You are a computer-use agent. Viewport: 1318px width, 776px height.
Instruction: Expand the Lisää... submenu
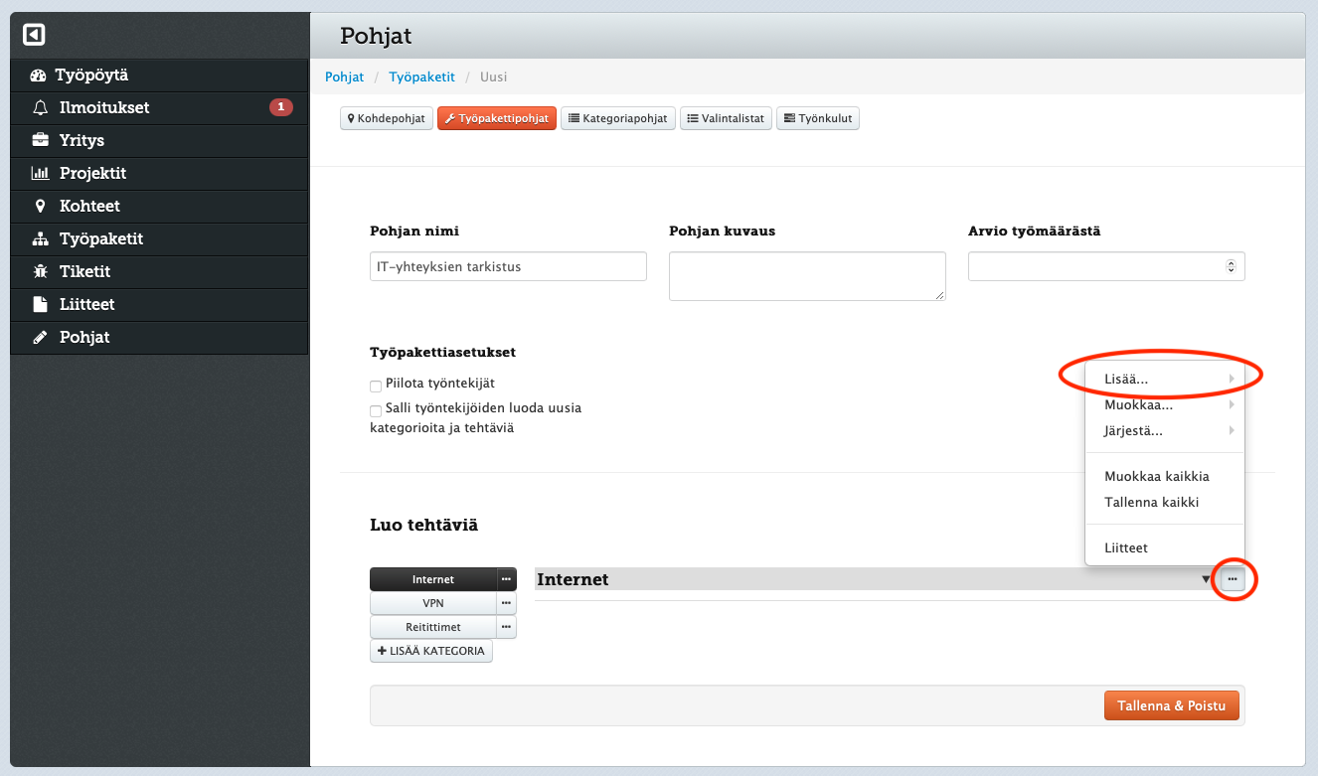[x=1163, y=379]
